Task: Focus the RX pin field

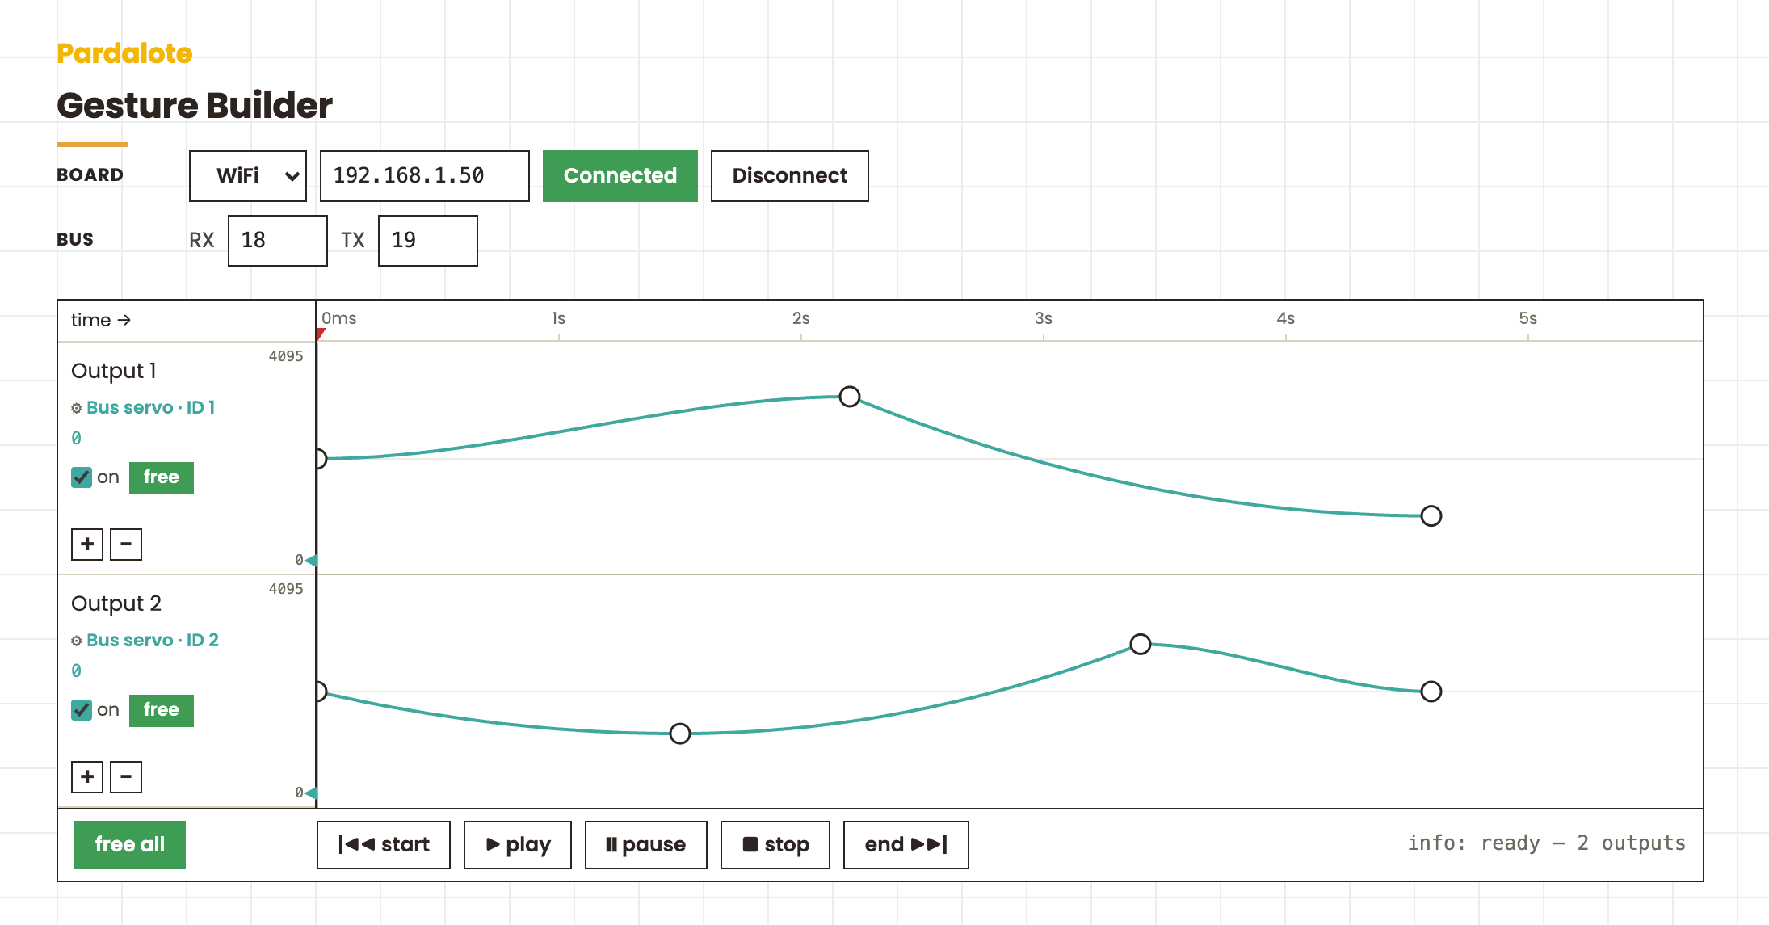Action: point(278,240)
